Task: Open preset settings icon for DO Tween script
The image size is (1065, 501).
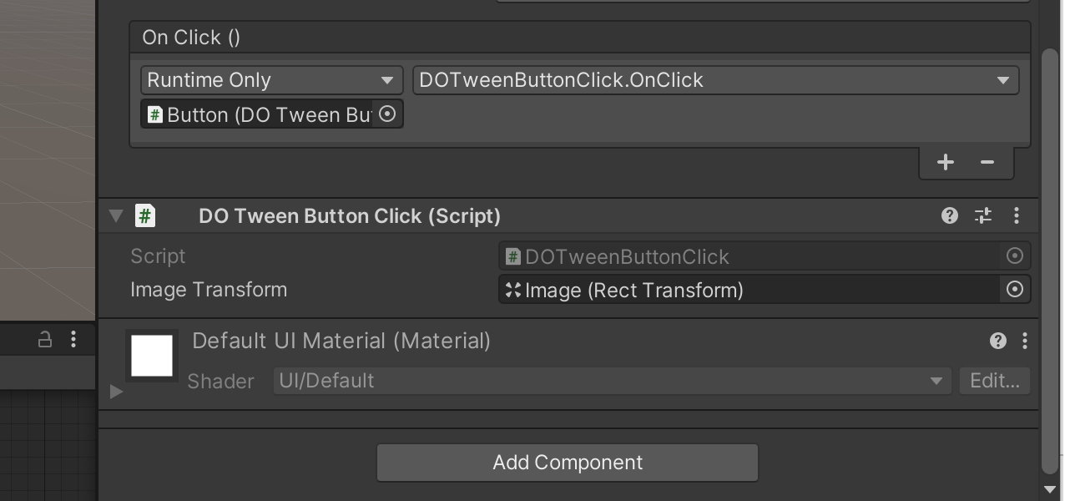Action: point(983,215)
